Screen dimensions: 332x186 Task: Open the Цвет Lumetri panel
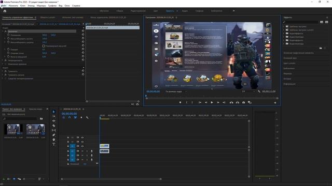[289, 63]
